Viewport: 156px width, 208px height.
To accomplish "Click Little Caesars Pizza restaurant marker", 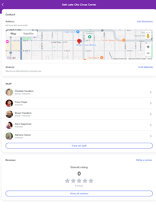I will pos(124,40).
